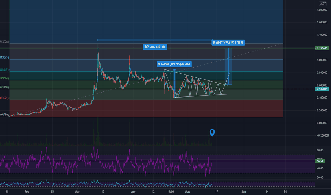This screenshot has width=331, height=195.
Task: Click the 1.000000 price axis value
Action: click(x=322, y=60)
